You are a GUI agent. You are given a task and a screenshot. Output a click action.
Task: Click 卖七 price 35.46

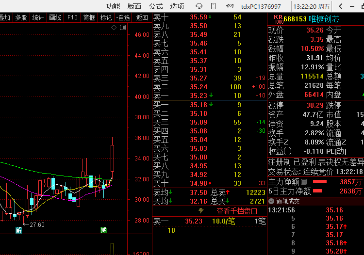(199, 43)
